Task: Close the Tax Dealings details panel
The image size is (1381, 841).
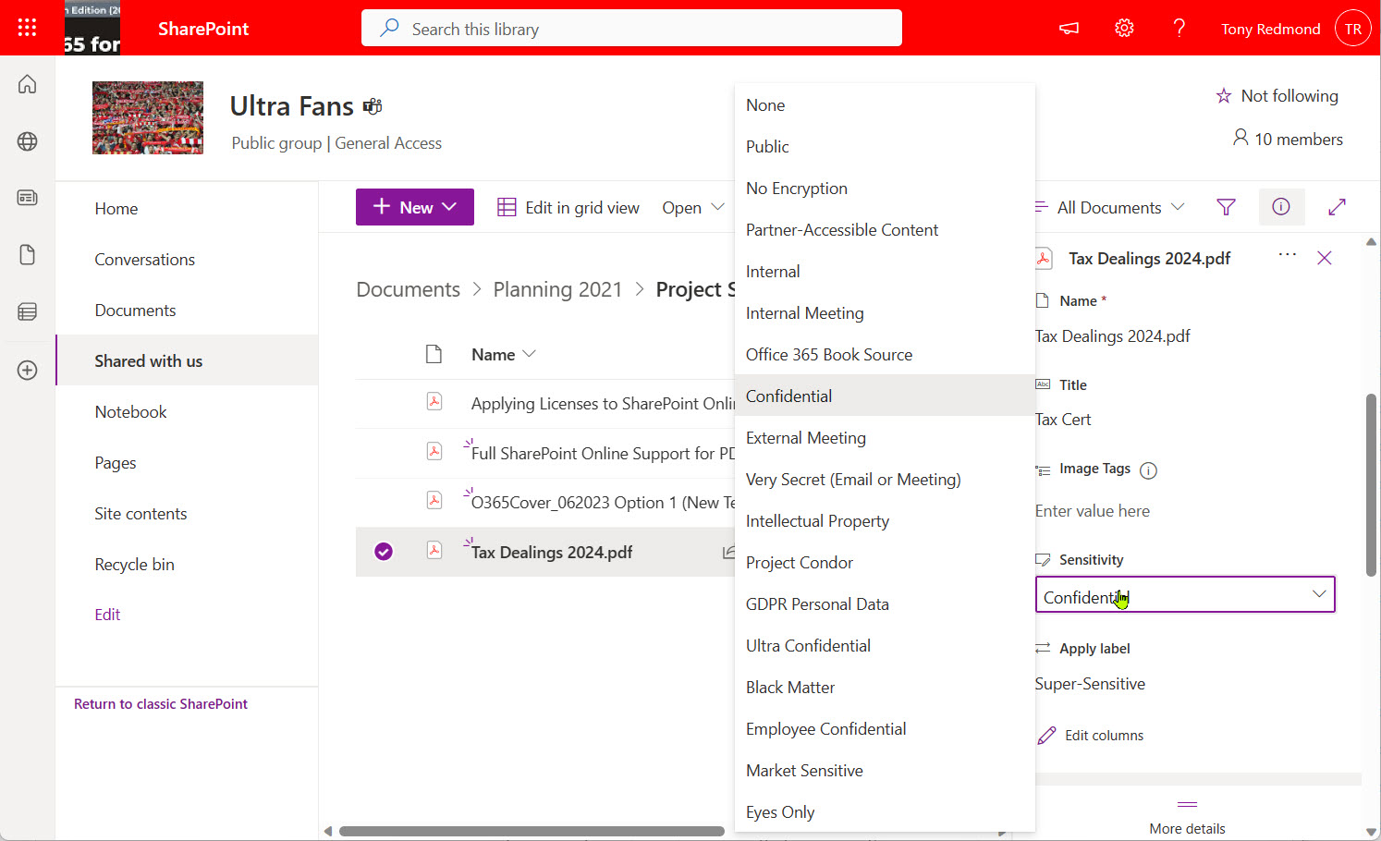Action: click(x=1325, y=258)
